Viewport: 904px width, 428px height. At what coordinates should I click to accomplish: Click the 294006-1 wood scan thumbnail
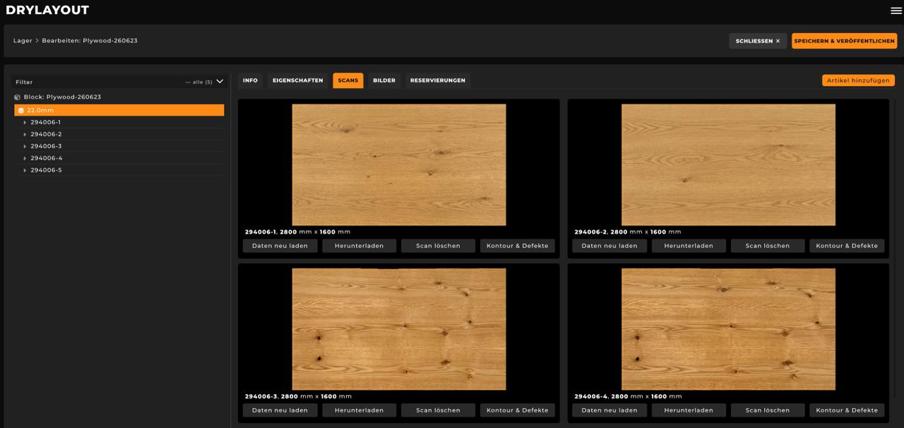coord(399,165)
